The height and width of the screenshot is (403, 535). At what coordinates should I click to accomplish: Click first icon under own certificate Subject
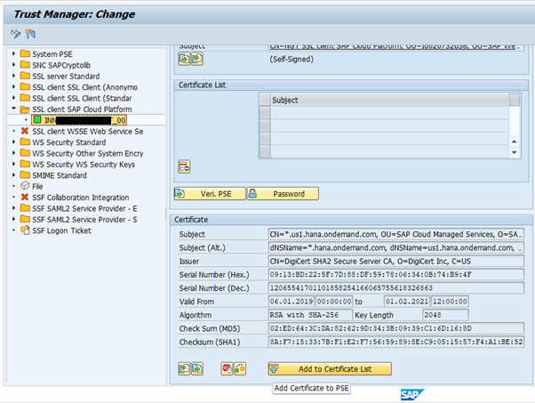[x=184, y=59]
